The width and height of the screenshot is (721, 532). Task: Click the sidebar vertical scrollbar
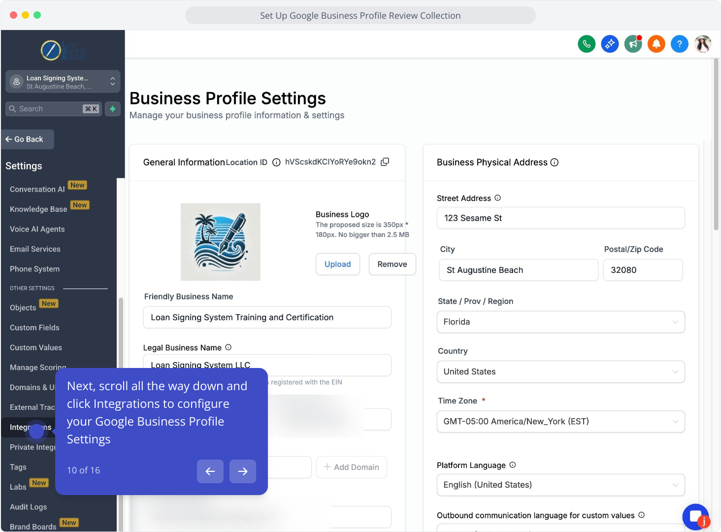[x=121, y=414]
